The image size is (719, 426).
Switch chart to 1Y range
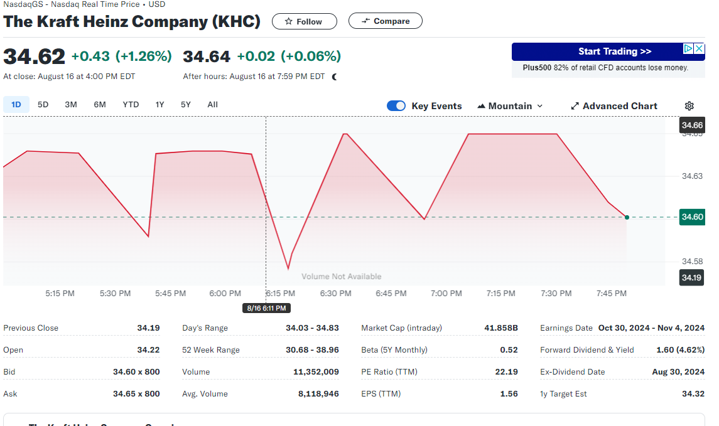tap(159, 105)
